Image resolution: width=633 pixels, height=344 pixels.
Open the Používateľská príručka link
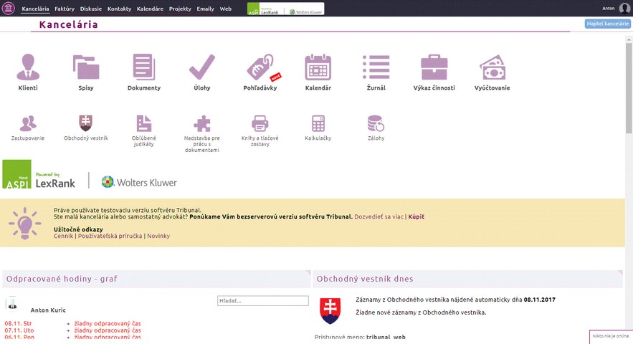(x=110, y=236)
